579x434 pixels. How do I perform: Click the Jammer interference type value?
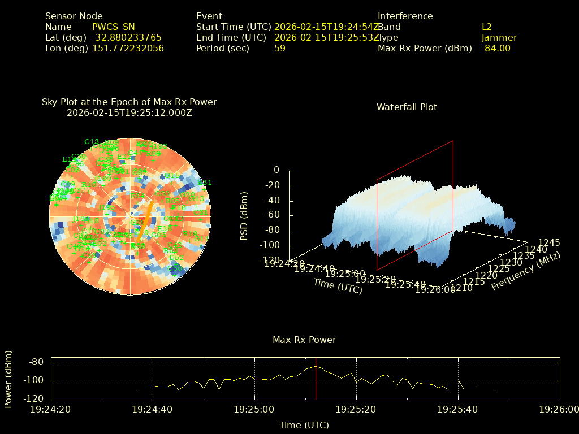(499, 37)
